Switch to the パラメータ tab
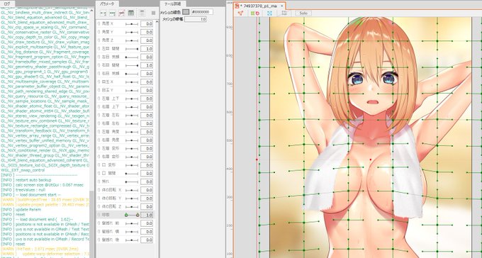 [x=106, y=4]
